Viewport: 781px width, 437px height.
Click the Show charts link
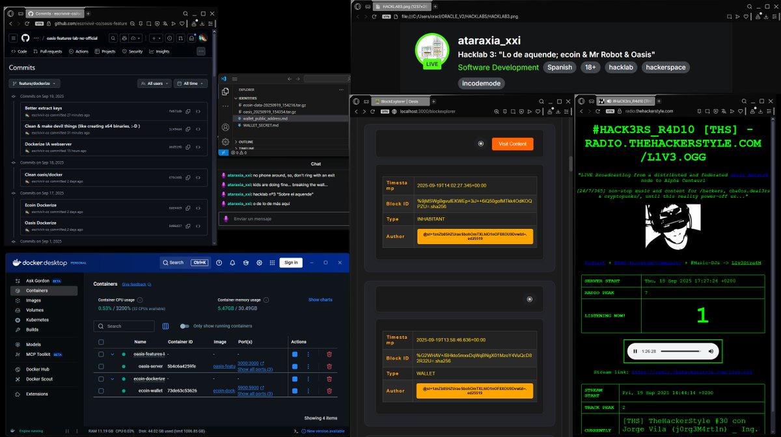(x=320, y=300)
